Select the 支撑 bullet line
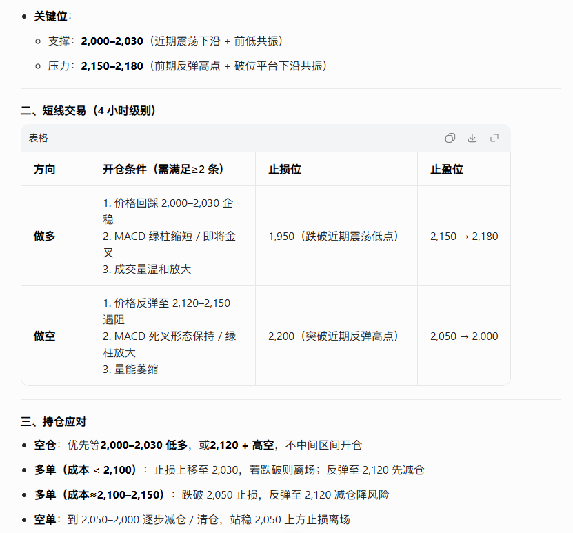573x533 pixels. point(165,41)
